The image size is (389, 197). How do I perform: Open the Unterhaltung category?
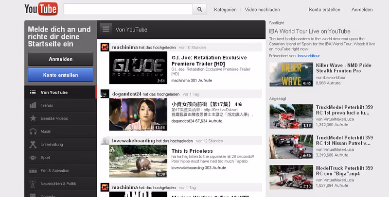click(52, 145)
